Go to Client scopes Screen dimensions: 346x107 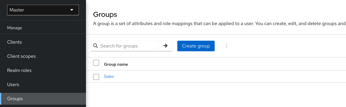coord(43,56)
